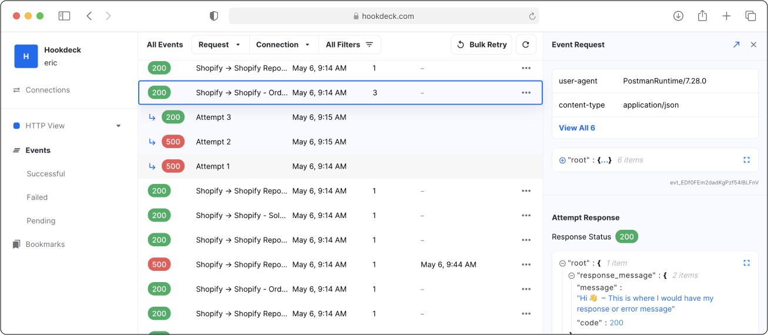Fullscreen the attempt response JSON viewer
Image resolution: width=768 pixels, height=335 pixels.
tap(746, 263)
